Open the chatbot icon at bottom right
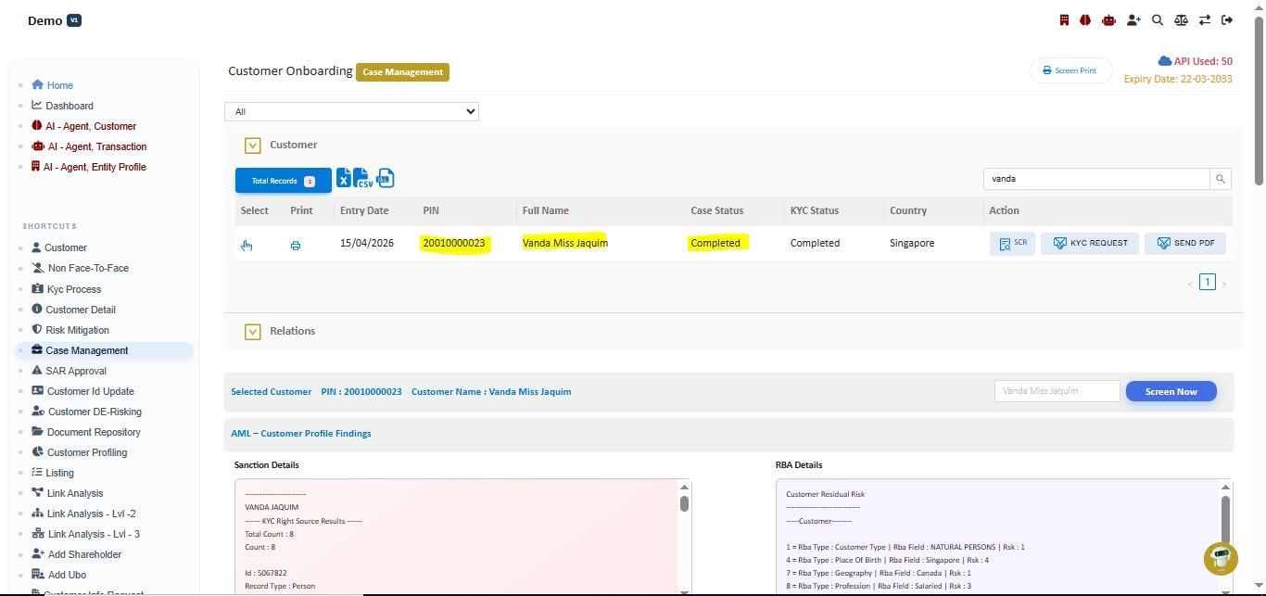 click(x=1221, y=558)
